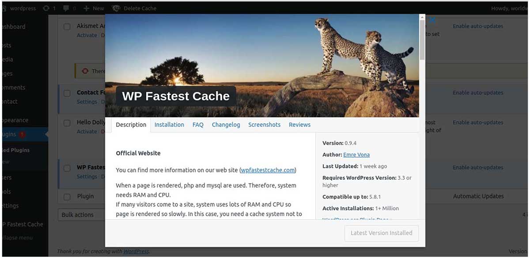The image size is (530, 258).
Task: Open the Plugins sidebar menu
Action: click(x=24, y=134)
